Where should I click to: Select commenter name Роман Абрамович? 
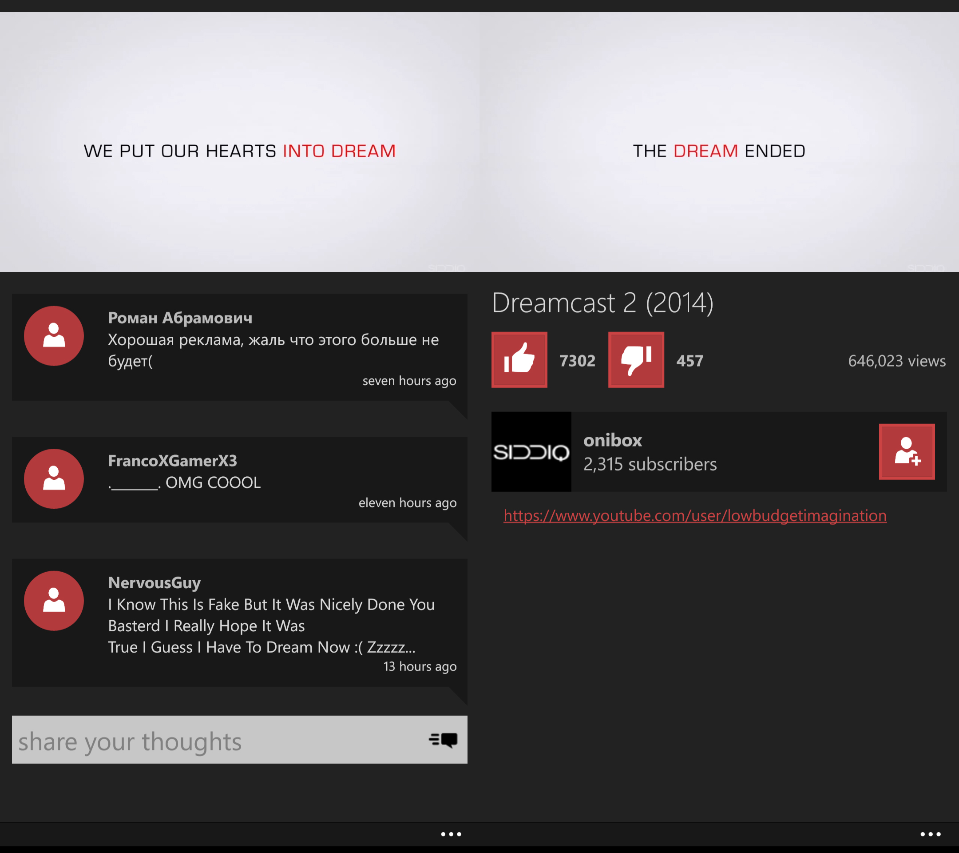pyautogui.click(x=180, y=318)
